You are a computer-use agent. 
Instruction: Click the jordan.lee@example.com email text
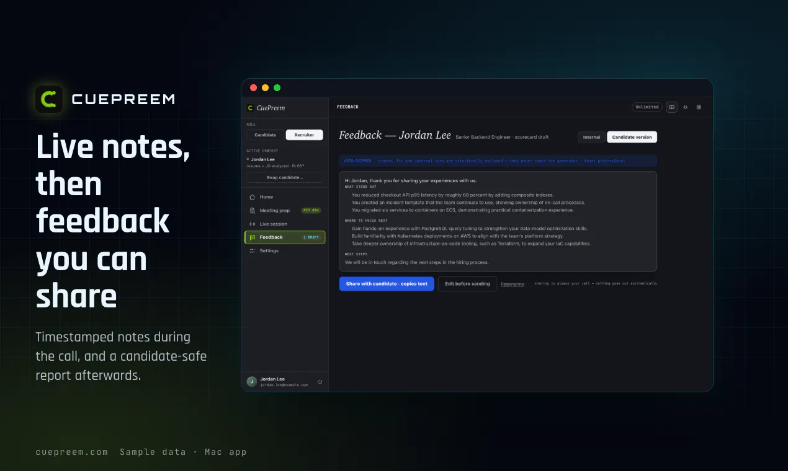pyautogui.click(x=284, y=385)
